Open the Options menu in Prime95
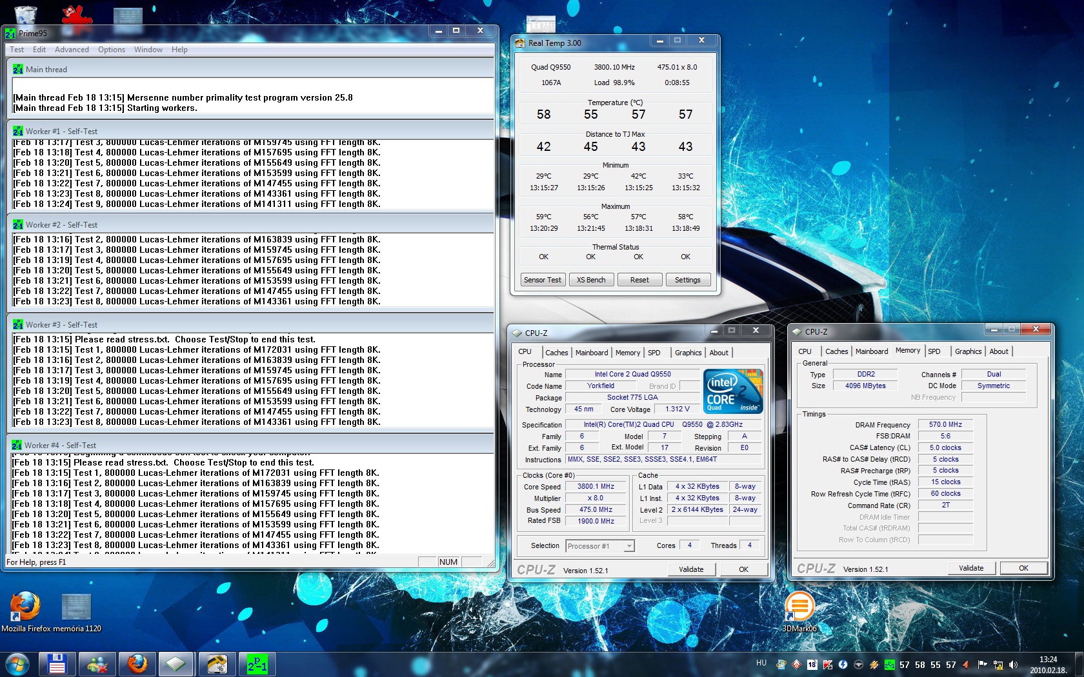This screenshot has width=1084, height=677. pyautogui.click(x=112, y=50)
